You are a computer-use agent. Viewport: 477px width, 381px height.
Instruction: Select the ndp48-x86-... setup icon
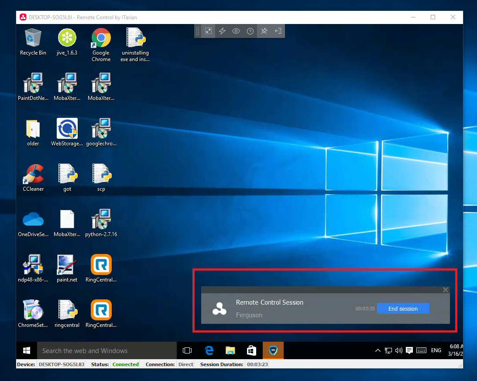point(33,269)
